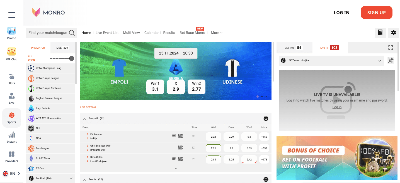Viewport: 400px width, 183px height.
Task: Click the pin icon beside match selector
Action: point(391,60)
